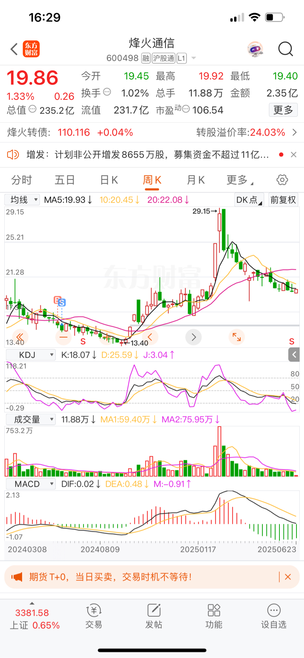This screenshot has height=658, width=304.
Task: Switch to the 日K tab
Action: click(x=109, y=180)
